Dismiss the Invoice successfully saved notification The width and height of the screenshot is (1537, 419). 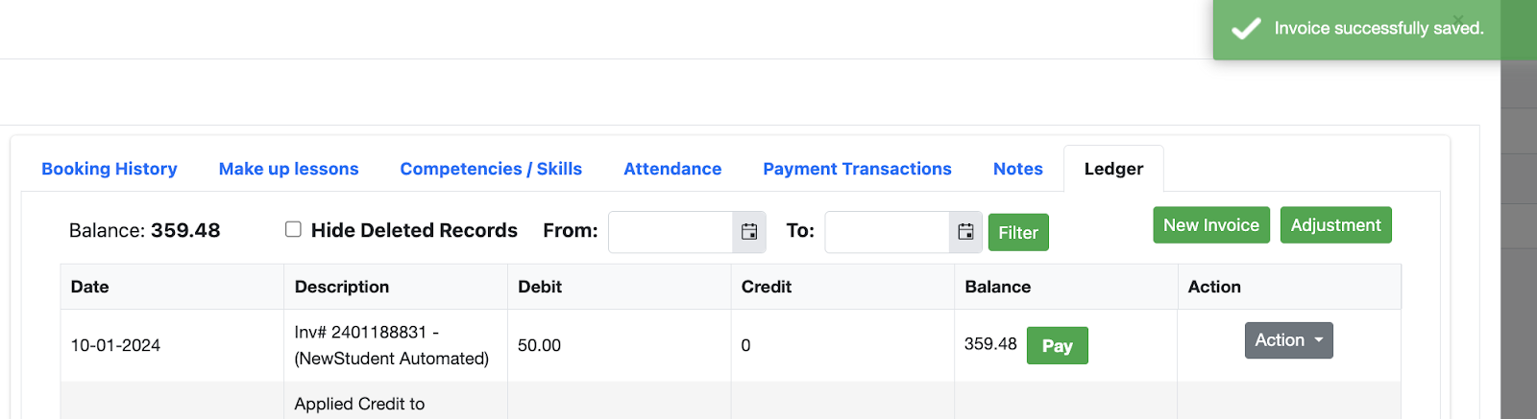click(x=1458, y=19)
